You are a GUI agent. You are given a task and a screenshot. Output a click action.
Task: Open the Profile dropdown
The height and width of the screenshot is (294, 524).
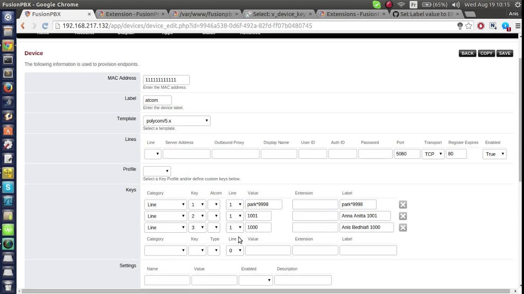(x=157, y=171)
